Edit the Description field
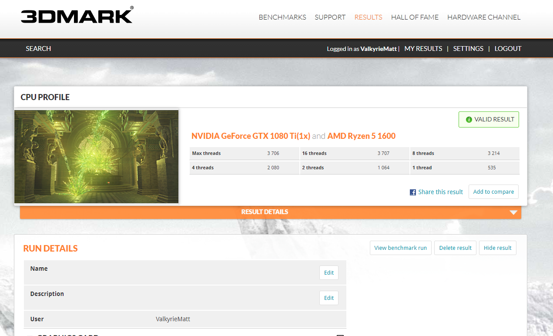Screen dimensions: 553x336 [329, 298]
